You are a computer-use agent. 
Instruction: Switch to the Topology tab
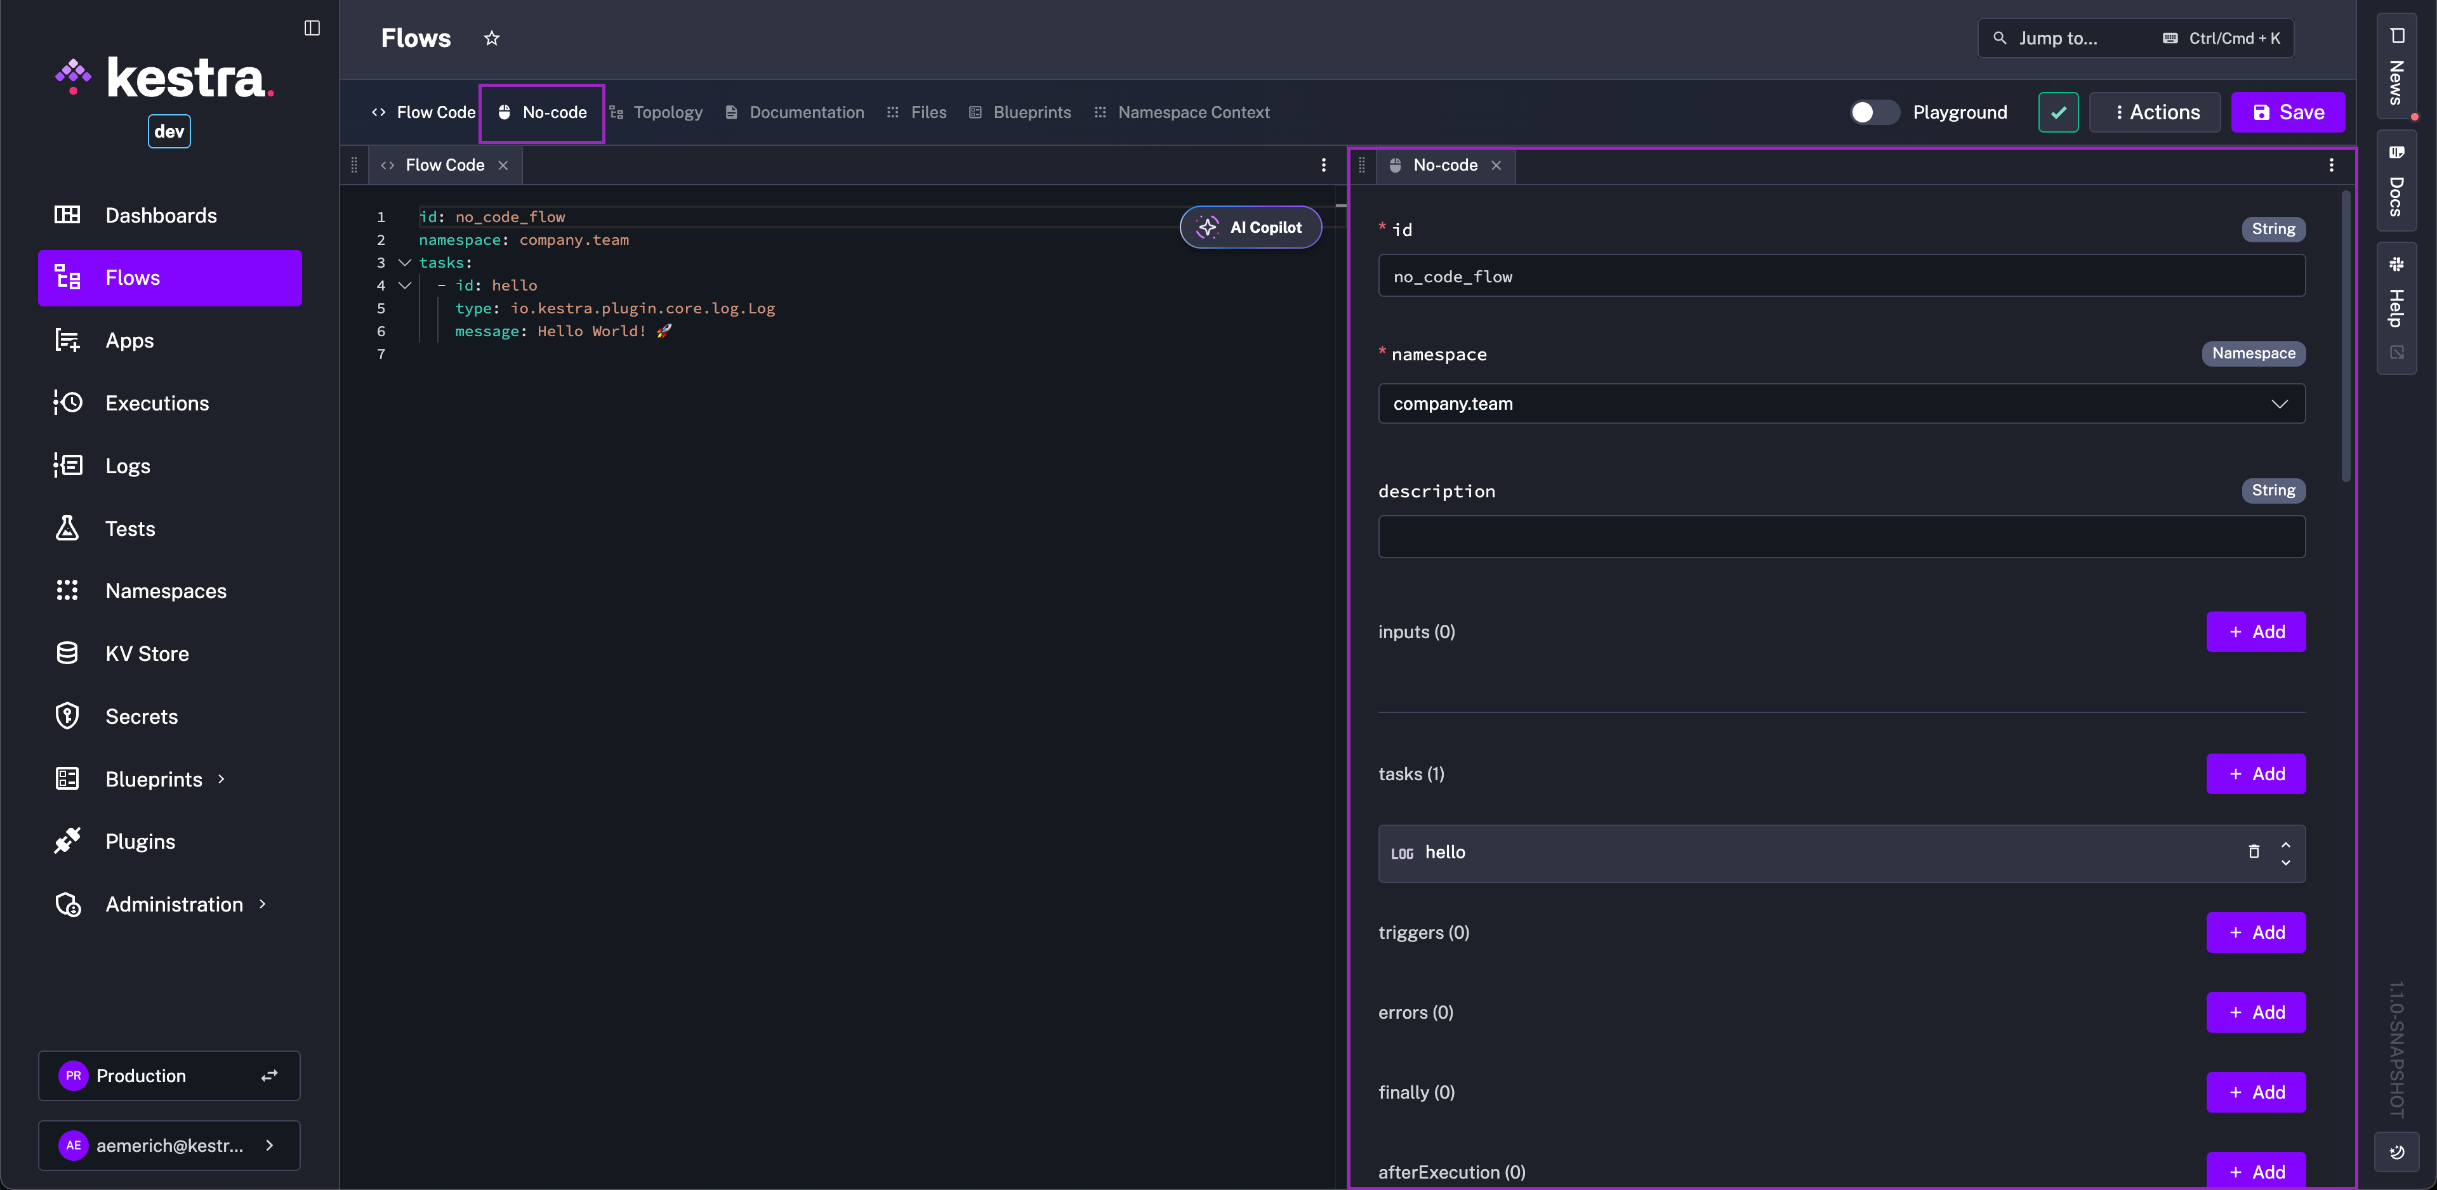click(x=668, y=112)
